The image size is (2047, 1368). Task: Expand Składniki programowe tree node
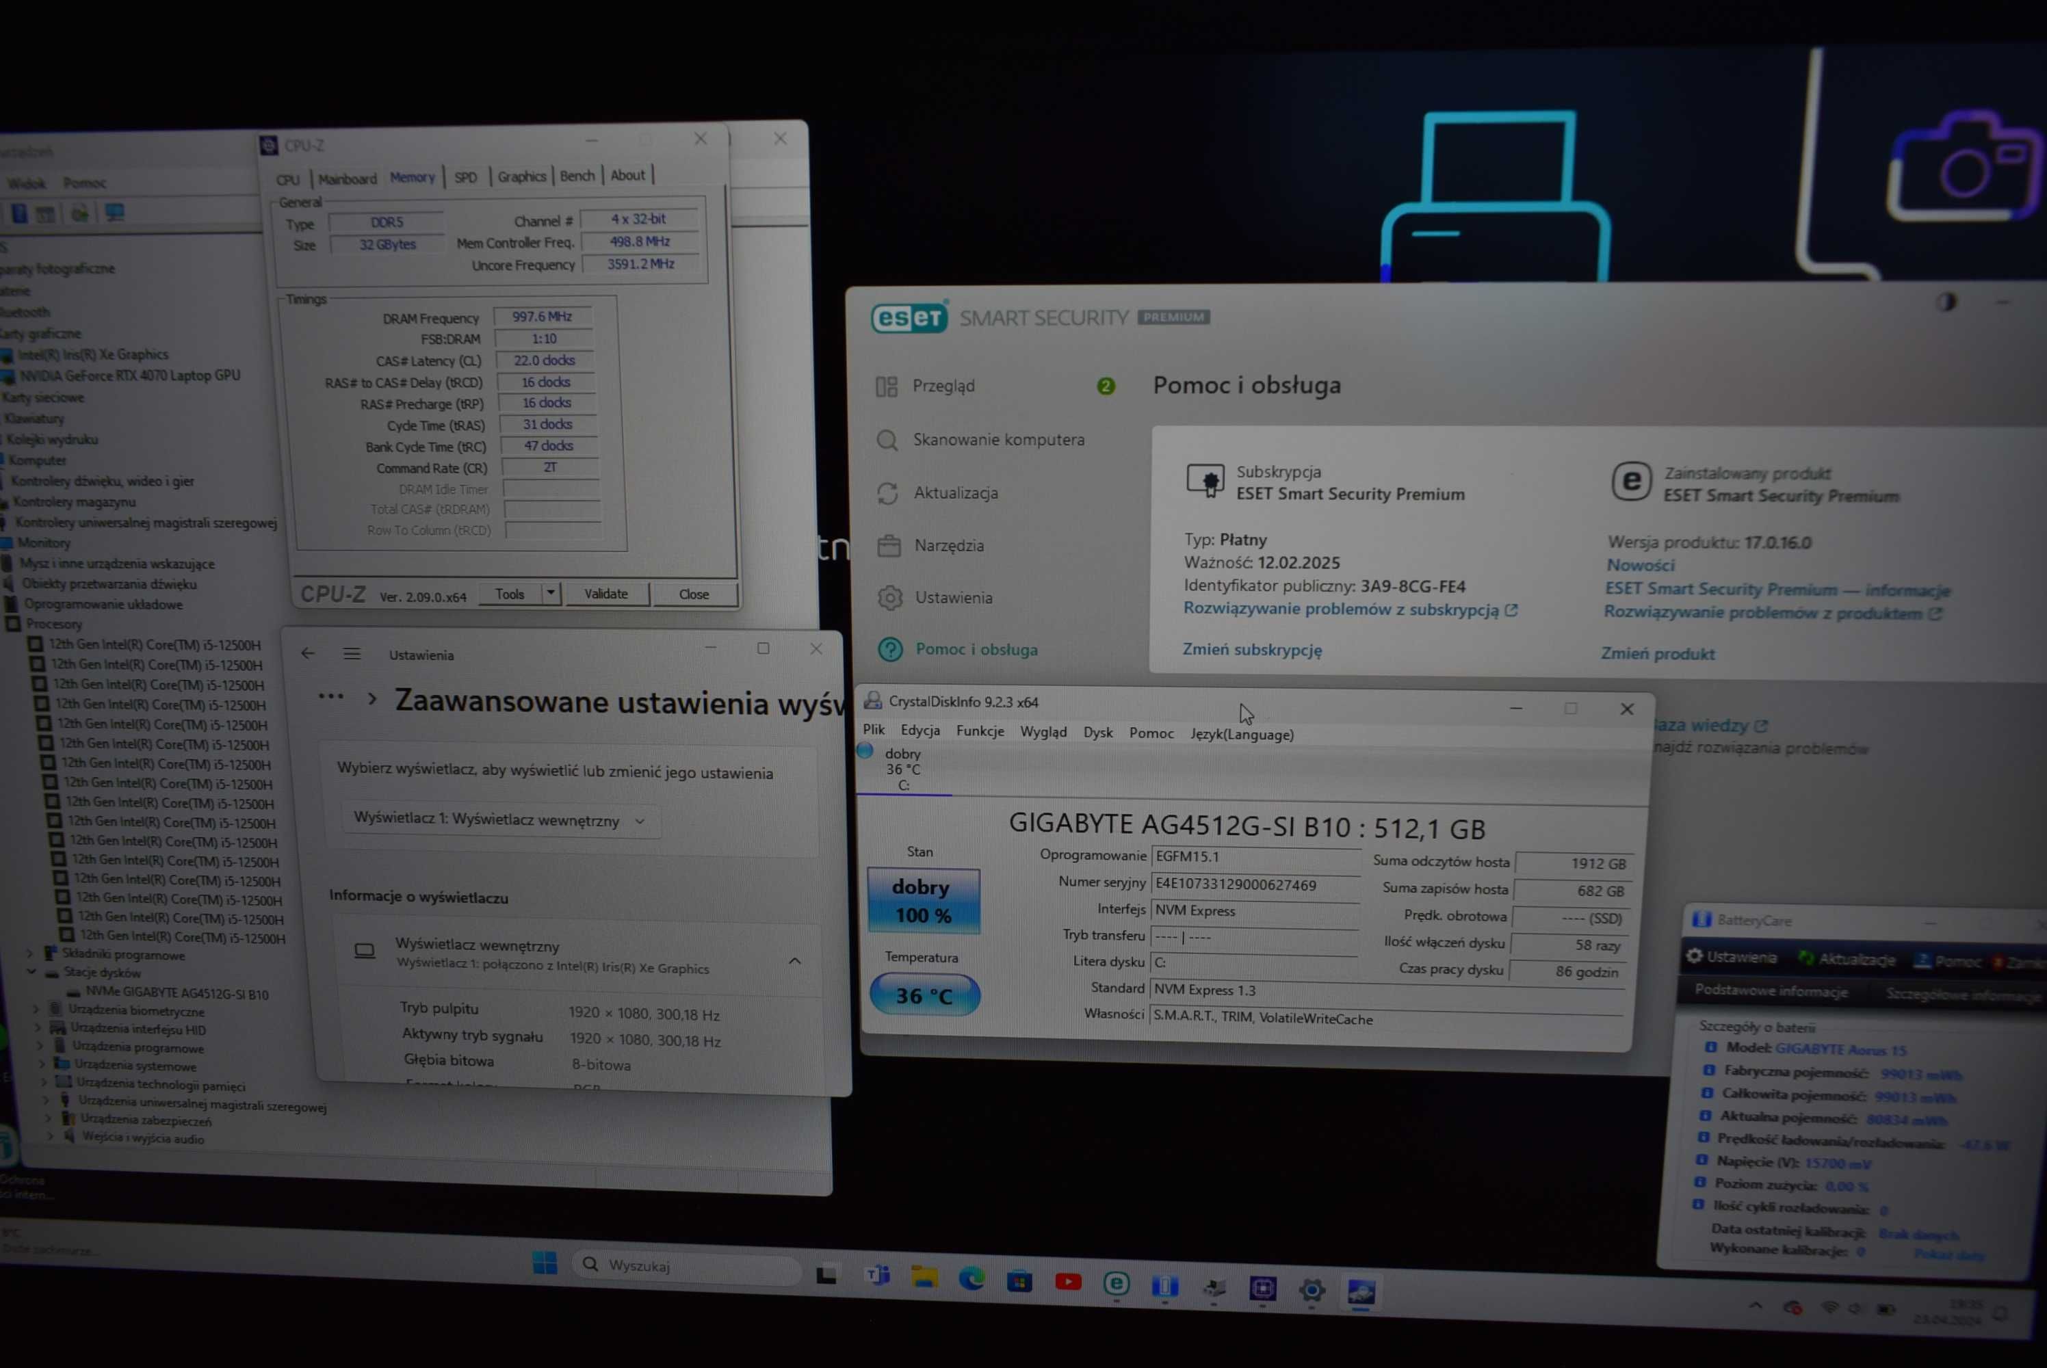[x=29, y=953]
